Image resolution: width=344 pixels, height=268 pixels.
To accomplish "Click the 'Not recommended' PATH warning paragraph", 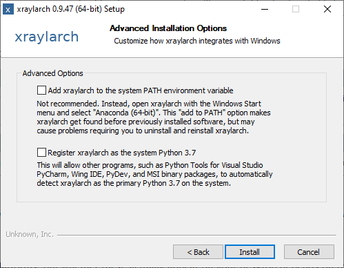I will point(154,117).
